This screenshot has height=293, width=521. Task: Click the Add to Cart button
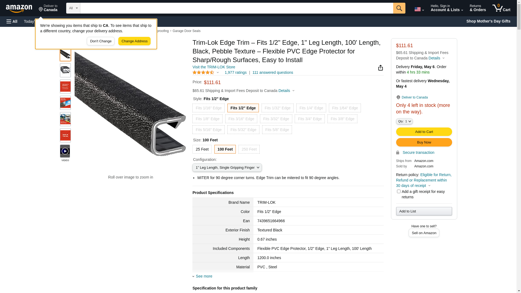(424, 132)
